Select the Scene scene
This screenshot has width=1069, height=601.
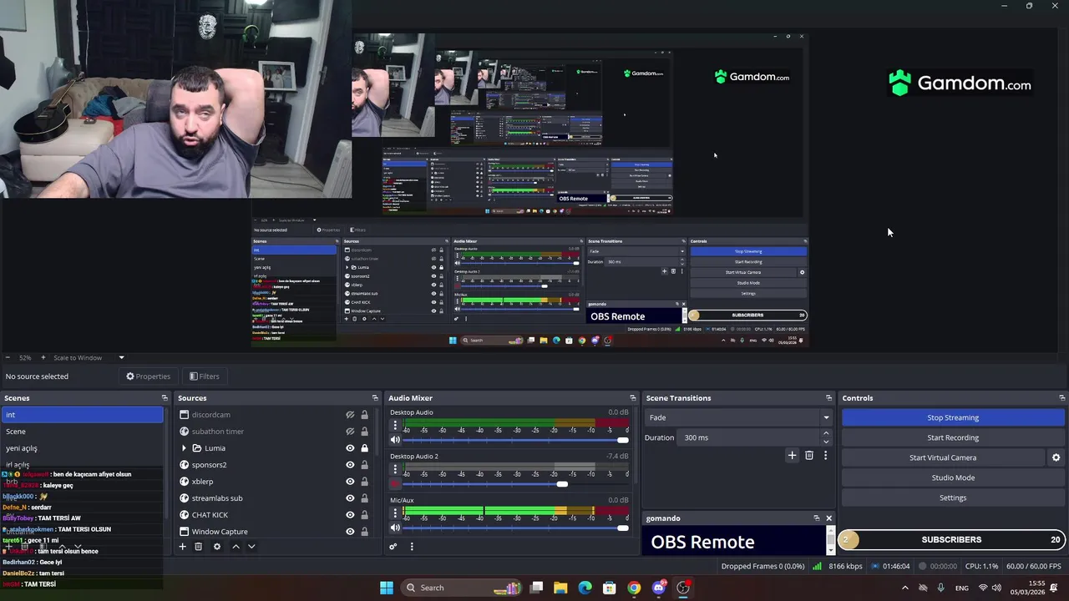point(83,432)
